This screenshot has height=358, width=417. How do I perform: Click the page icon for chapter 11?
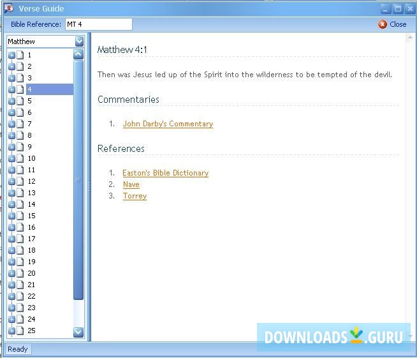[20, 170]
